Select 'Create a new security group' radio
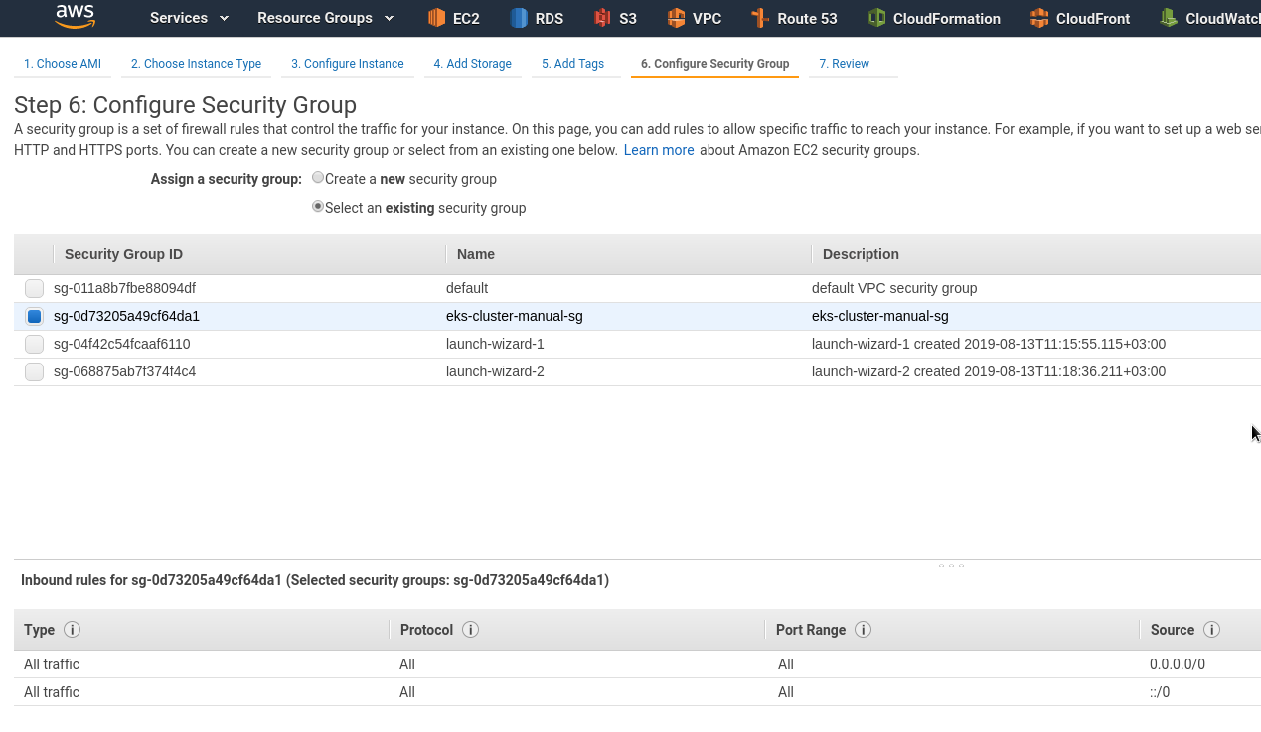The height and width of the screenshot is (732, 1261). point(318,178)
